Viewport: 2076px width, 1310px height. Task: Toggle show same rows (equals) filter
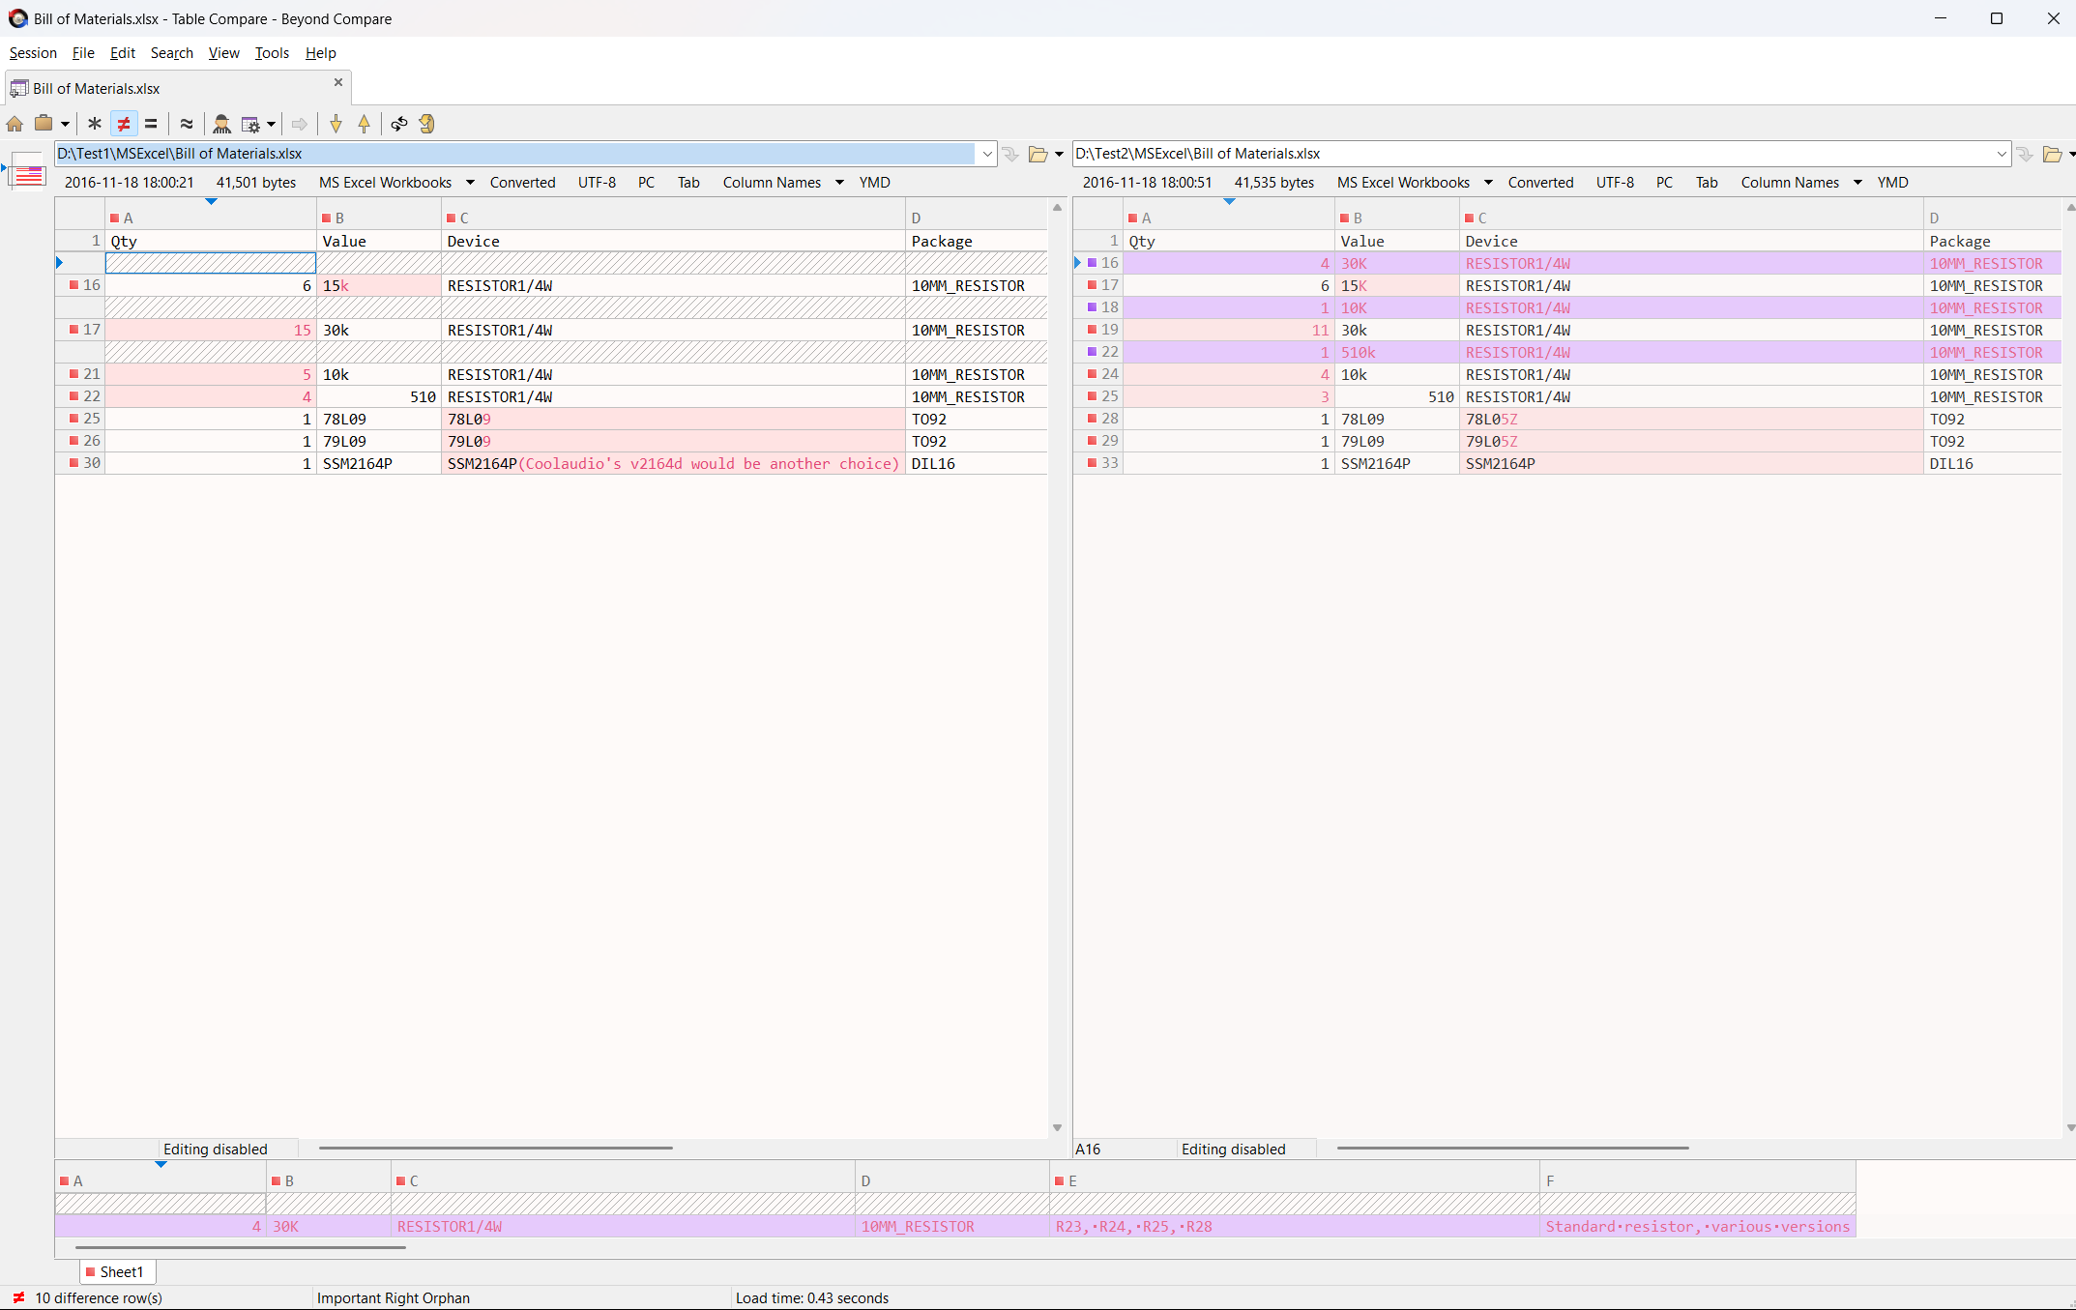[151, 124]
